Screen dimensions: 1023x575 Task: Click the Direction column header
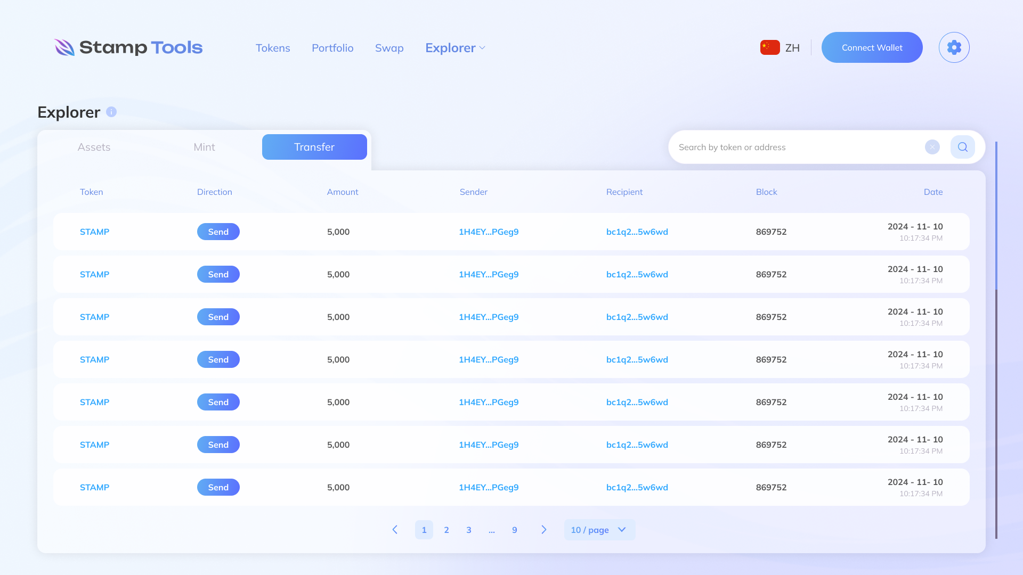tap(215, 192)
